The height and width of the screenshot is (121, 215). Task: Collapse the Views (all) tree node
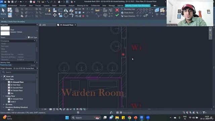(1, 76)
